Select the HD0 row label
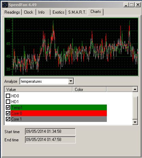This screenshot has width=142, height=158. pos(15,96)
